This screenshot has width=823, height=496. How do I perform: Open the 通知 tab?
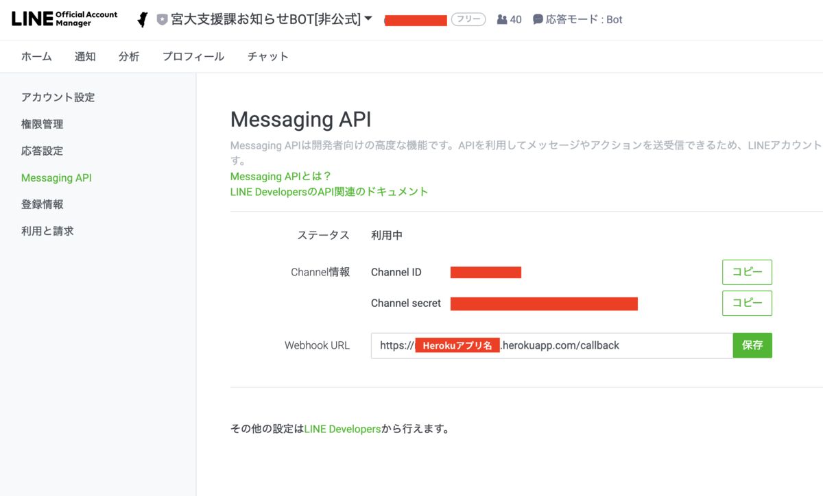(x=85, y=57)
